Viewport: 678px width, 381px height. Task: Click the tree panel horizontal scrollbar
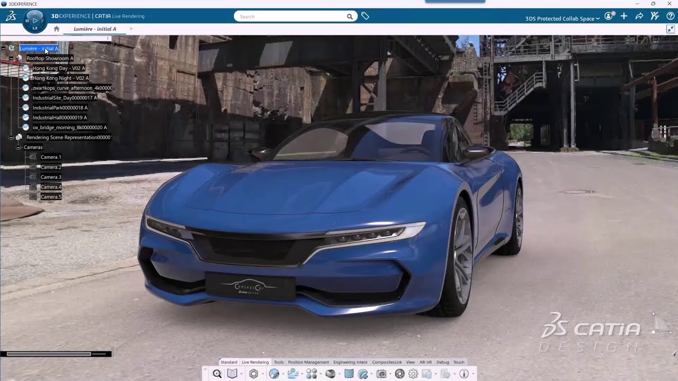[49, 354]
